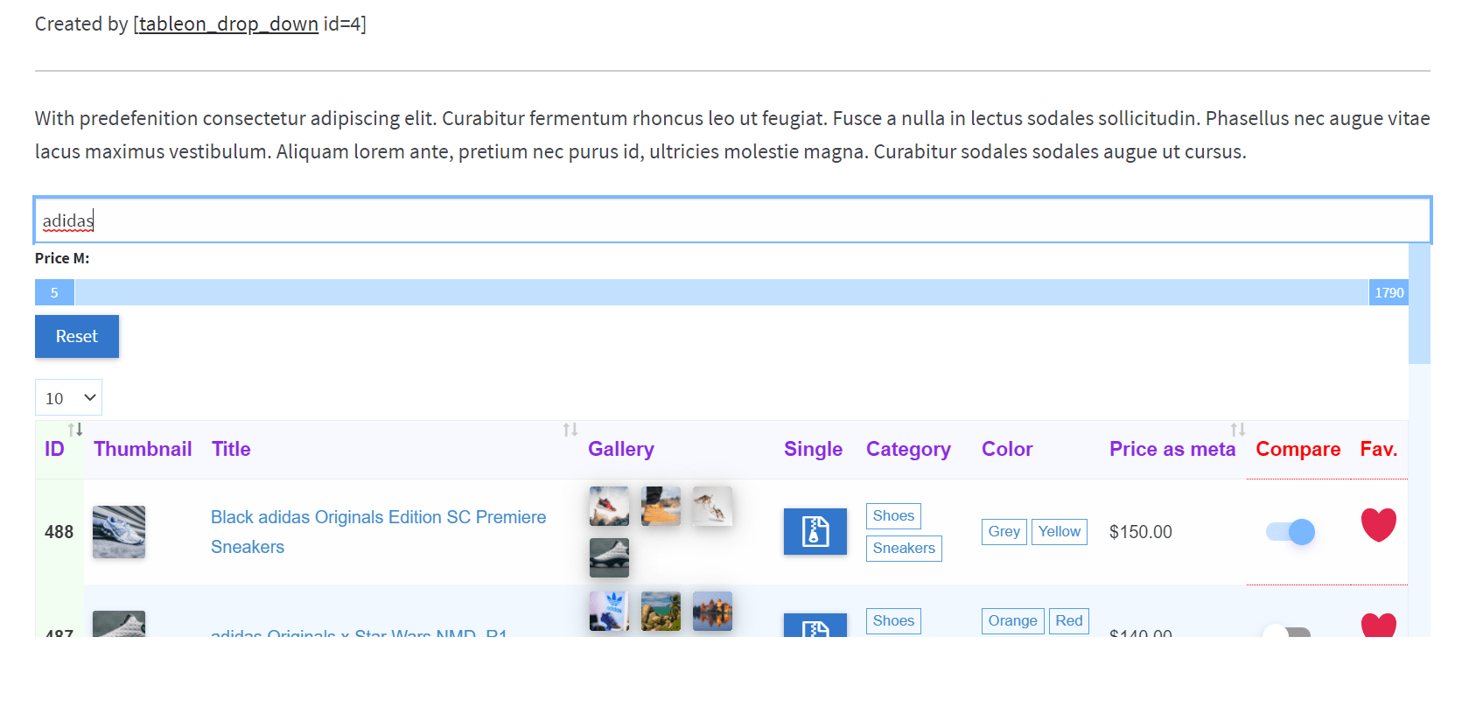Open the adidas logo gallery image in row 487
The height and width of the screenshot is (721, 1476).
pos(609,612)
